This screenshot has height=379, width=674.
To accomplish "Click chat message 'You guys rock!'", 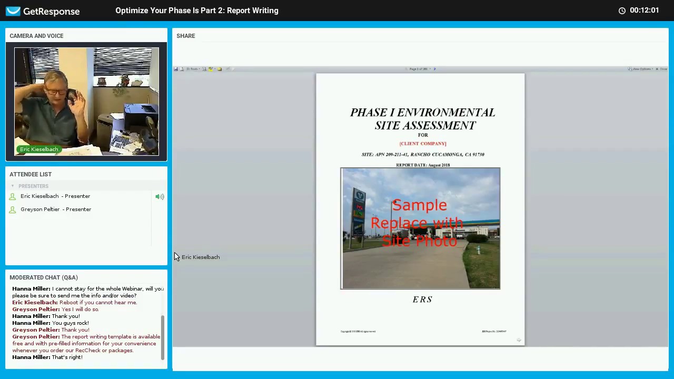I will coord(70,323).
